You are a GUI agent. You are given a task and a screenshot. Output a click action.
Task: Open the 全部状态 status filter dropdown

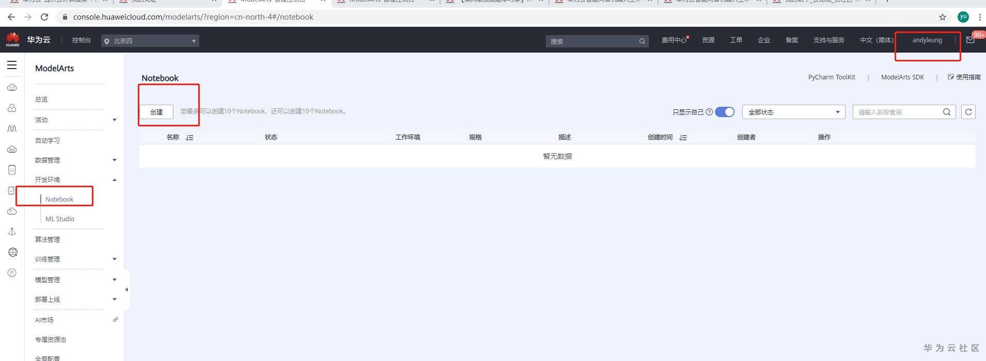(x=793, y=112)
